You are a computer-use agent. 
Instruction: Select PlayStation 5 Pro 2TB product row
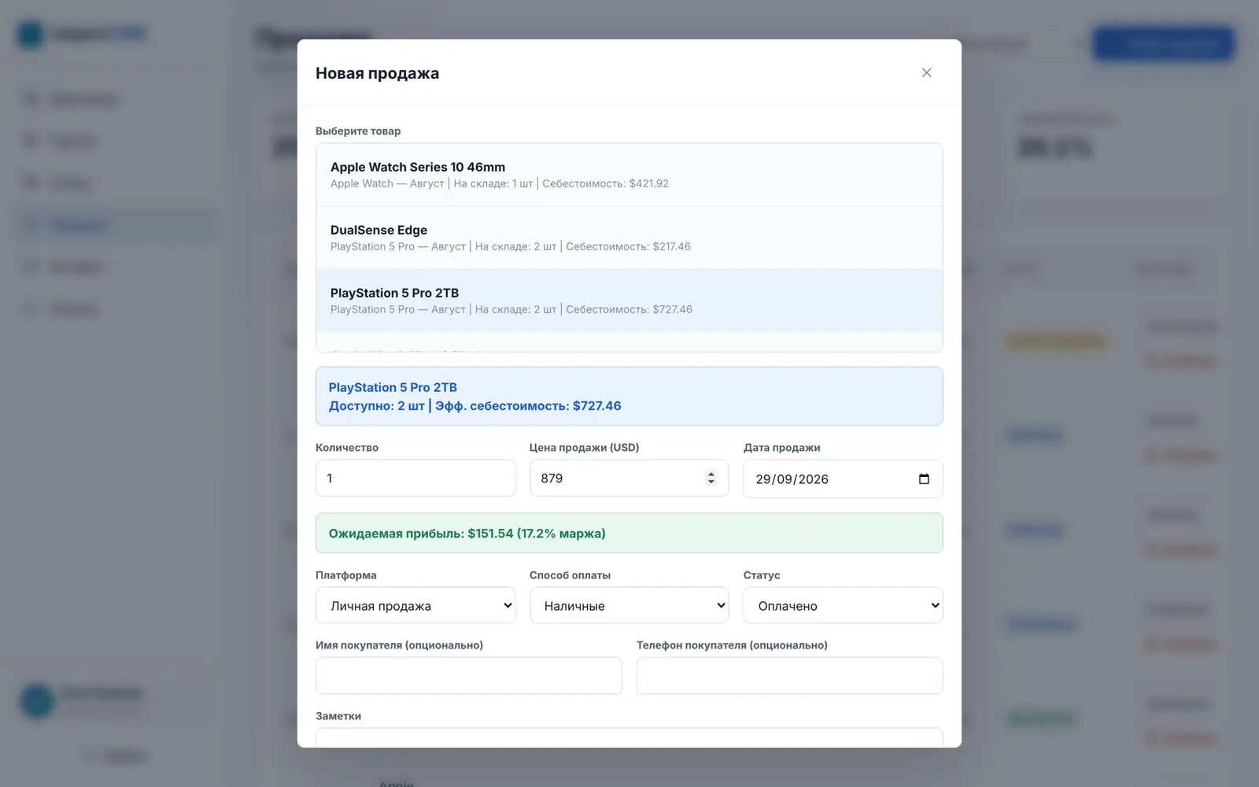tap(629, 301)
